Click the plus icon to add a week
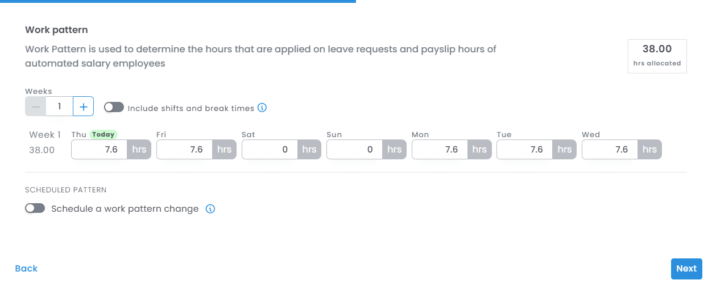 click(x=83, y=106)
